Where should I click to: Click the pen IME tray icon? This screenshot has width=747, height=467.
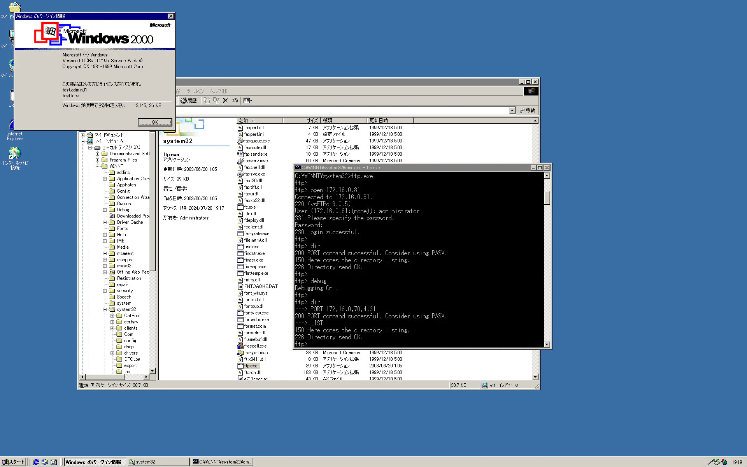point(710,462)
